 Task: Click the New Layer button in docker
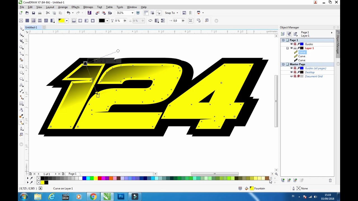(283, 180)
